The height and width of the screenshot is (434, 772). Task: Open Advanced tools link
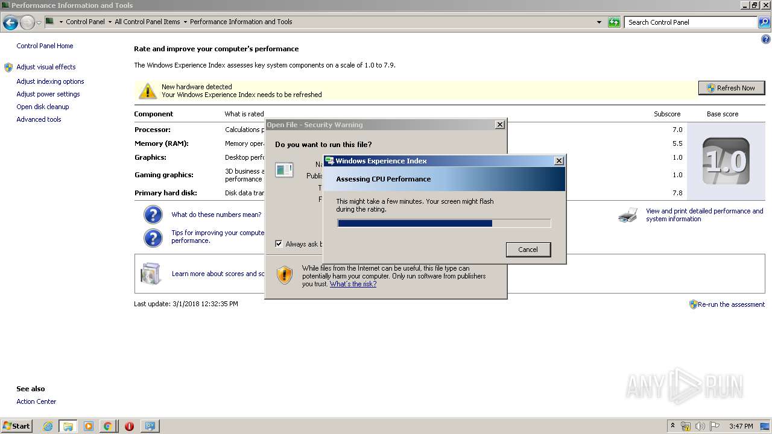[39, 119]
